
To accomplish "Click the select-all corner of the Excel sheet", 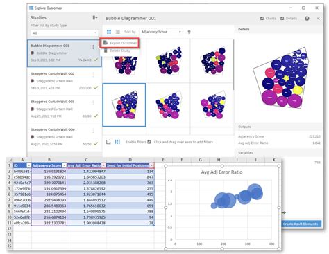I will tap(10, 160).
